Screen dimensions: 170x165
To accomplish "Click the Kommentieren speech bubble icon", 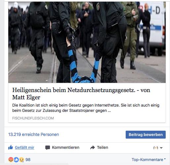I will (x=48, y=148).
